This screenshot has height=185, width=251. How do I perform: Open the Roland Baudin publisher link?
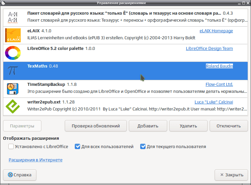click(x=219, y=66)
